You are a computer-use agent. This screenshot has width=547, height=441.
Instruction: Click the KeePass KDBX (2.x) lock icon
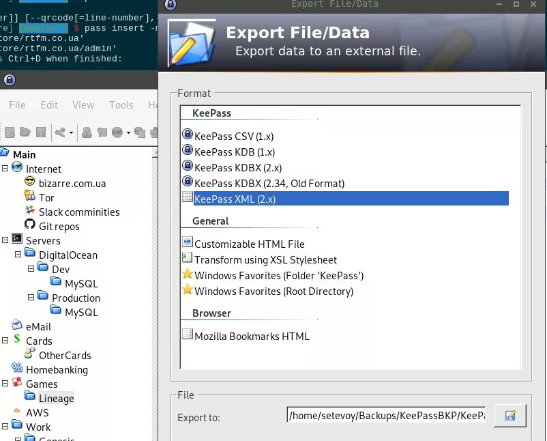(x=188, y=165)
